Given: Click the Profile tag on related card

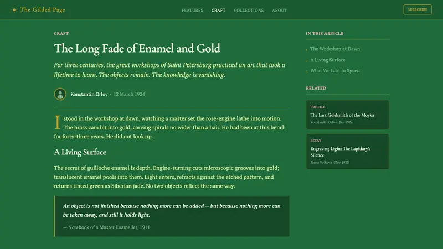Looking at the screenshot, I should point(317,107).
